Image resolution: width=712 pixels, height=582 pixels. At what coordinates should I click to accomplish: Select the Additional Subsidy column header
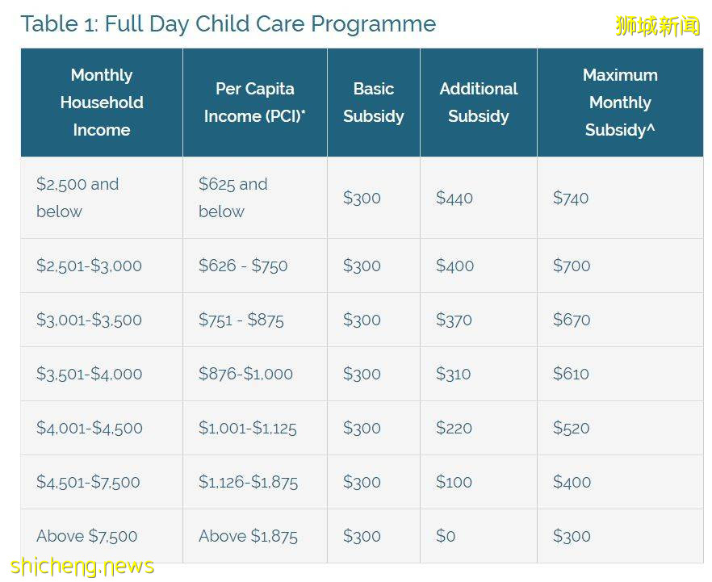478,103
